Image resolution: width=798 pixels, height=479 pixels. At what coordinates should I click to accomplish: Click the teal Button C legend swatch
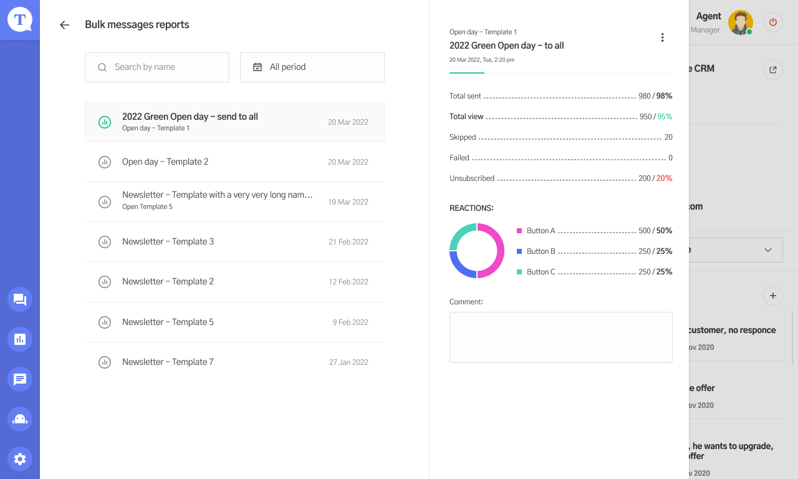pos(519,272)
